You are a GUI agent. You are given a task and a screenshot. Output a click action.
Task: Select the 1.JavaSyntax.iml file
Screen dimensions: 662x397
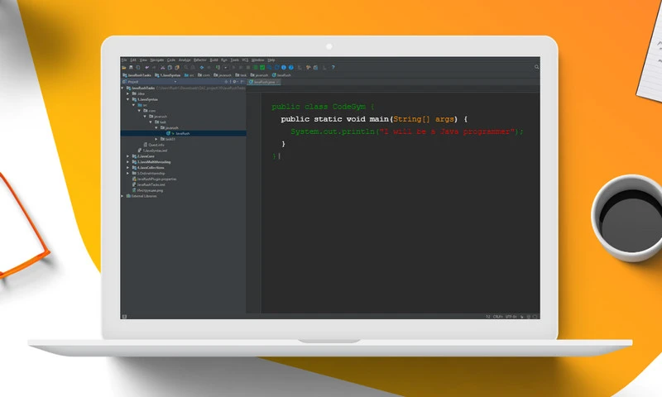(x=152, y=151)
